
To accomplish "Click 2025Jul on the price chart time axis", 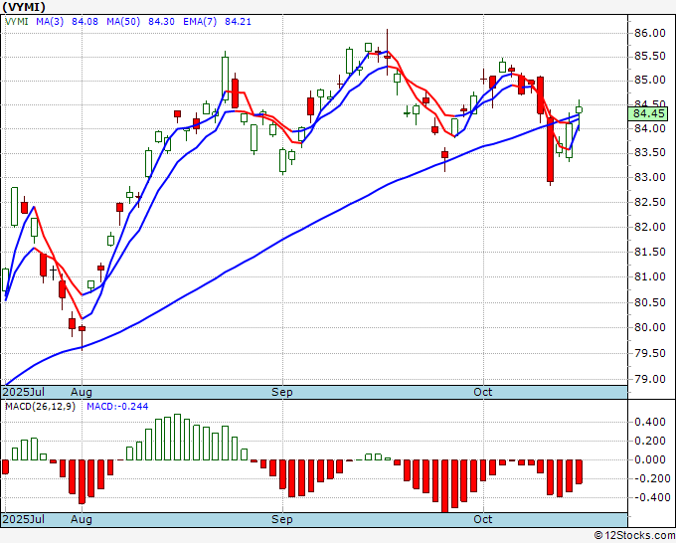I will [x=23, y=392].
